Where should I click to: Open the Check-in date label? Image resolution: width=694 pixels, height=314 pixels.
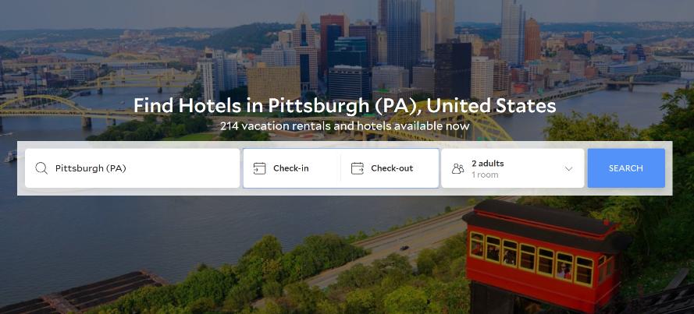[x=290, y=168]
